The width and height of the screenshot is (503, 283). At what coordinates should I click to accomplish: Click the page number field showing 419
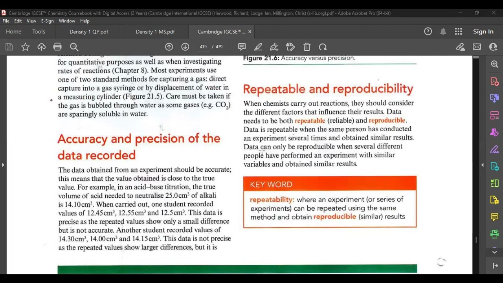pos(203,47)
